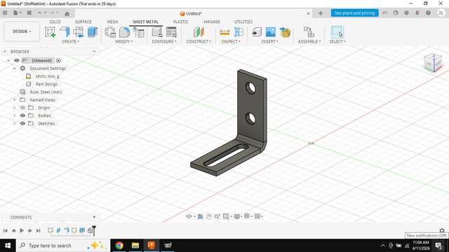Open the Job Status clock icon

(396, 13)
